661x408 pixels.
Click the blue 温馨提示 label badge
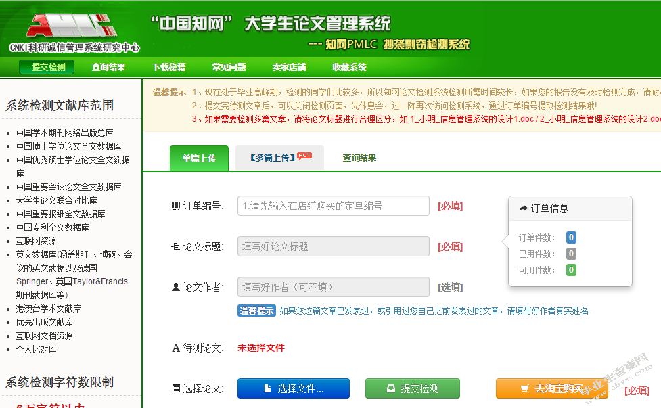256,311
